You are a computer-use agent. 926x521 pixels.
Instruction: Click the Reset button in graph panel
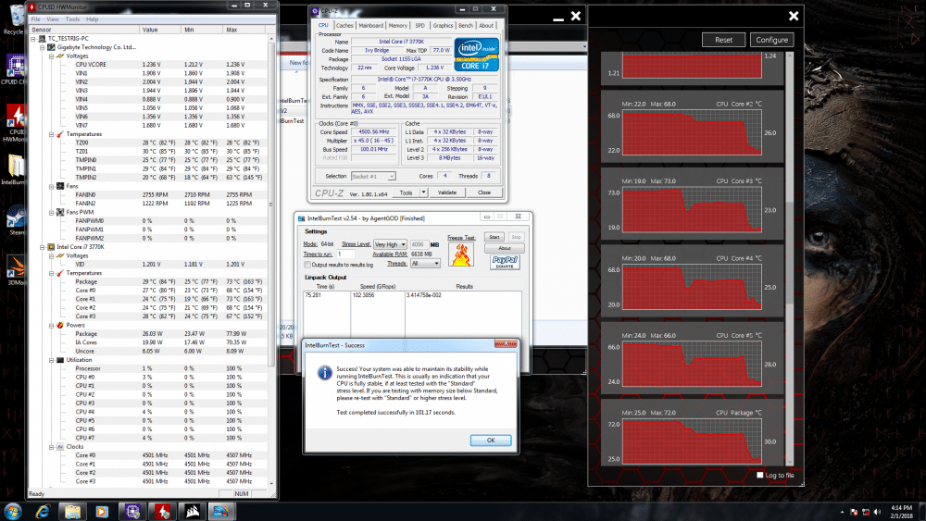pos(723,40)
